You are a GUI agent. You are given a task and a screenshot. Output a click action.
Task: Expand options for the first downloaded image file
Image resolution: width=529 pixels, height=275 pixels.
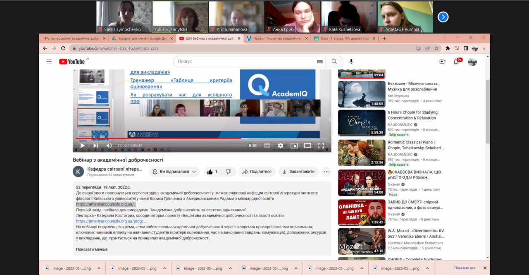tap(99, 268)
